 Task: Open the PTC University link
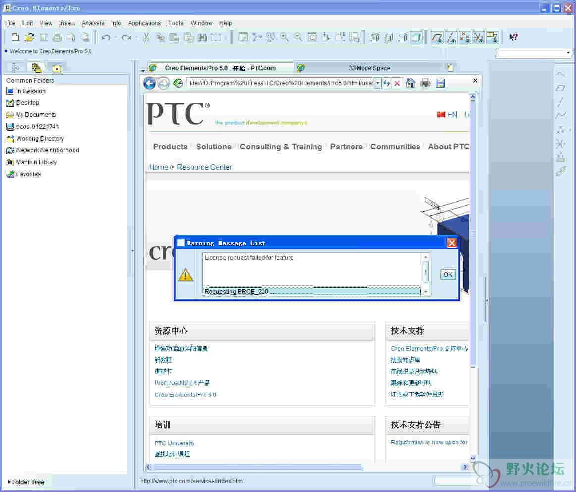(174, 443)
